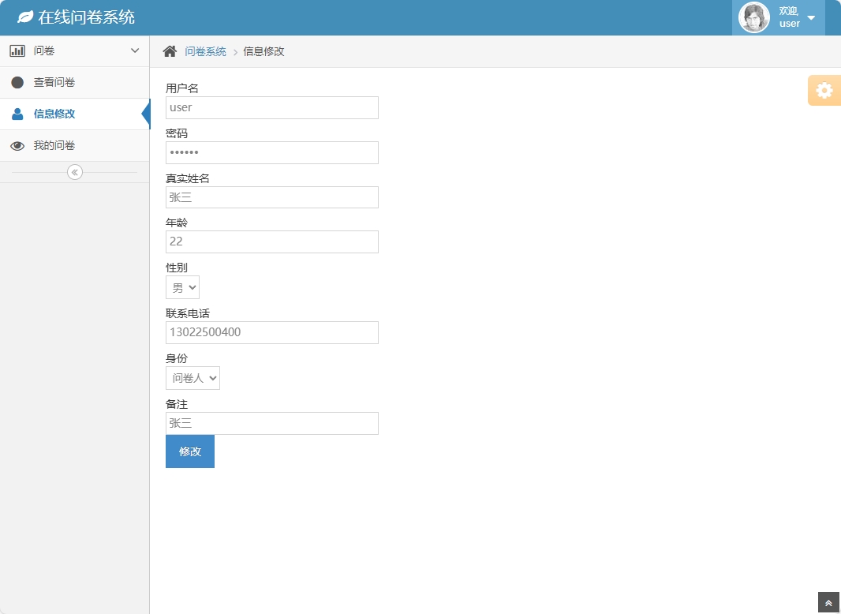Open the 身份 identity dropdown

tap(192, 378)
